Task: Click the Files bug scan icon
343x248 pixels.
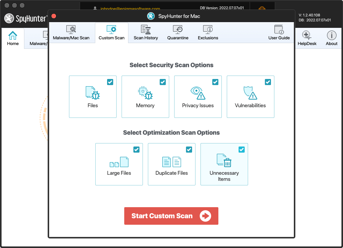Action: [93, 93]
